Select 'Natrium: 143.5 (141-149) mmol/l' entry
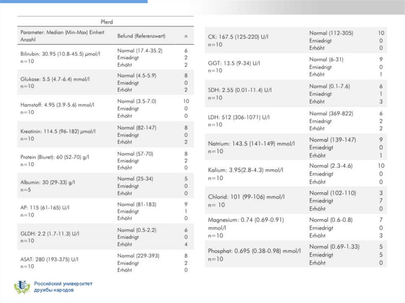The width and height of the screenshot is (405, 303). [x=251, y=143]
